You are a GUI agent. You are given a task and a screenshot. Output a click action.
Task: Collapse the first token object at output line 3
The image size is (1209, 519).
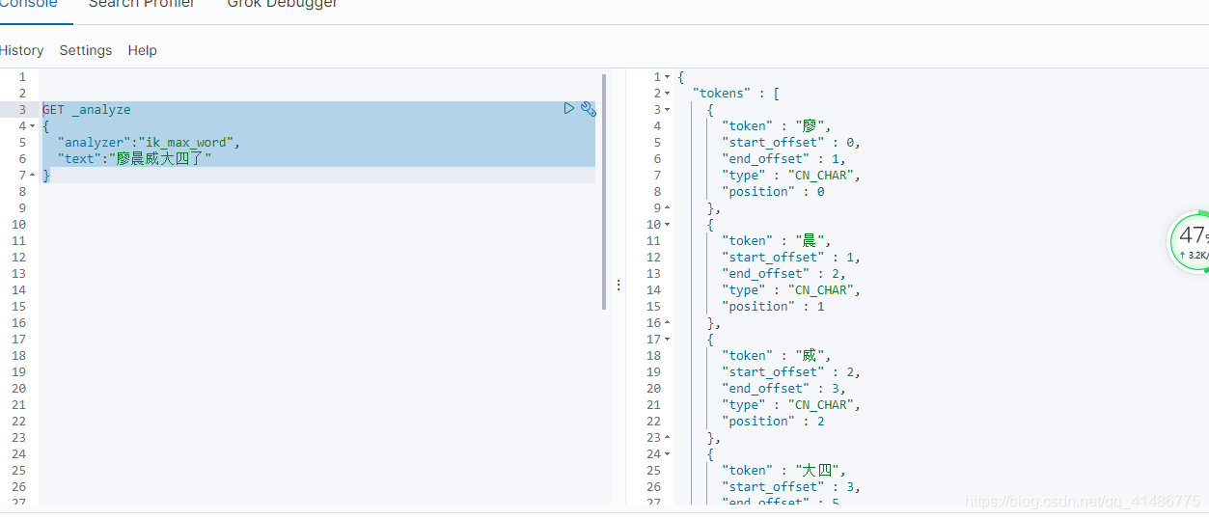(667, 110)
